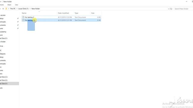
Task: Click the For testing 2 file icon
Action: (23, 17)
